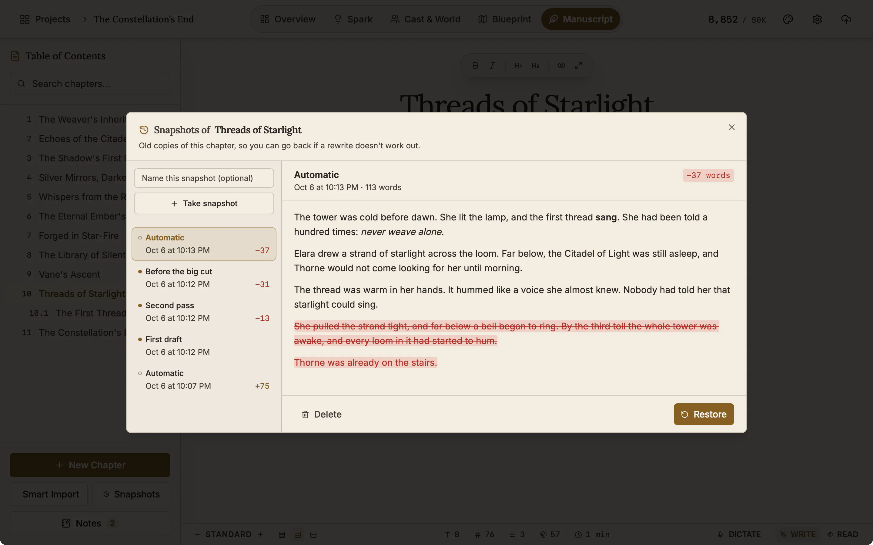Click the cloud upload icon
Viewport: 873px width, 545px height.
(846, 19)
